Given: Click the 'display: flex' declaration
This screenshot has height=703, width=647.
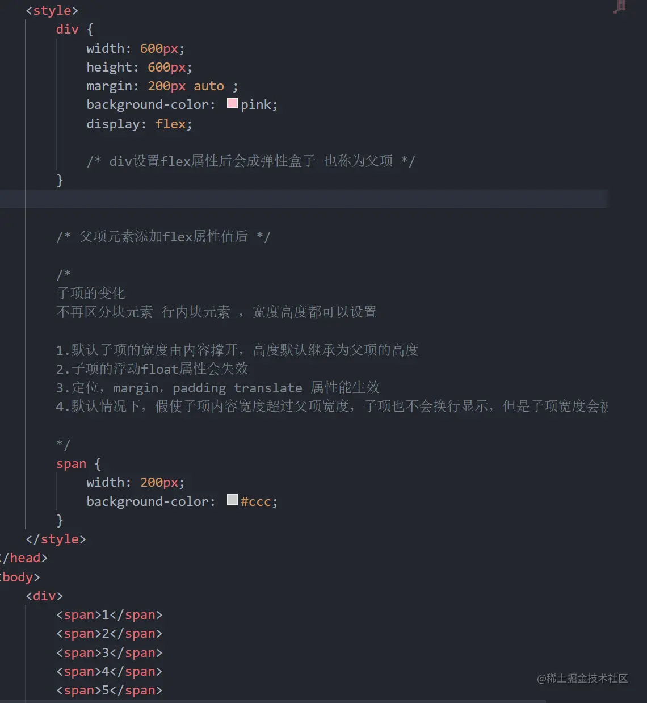Looking at the screenshot, I should click(139, 124).
